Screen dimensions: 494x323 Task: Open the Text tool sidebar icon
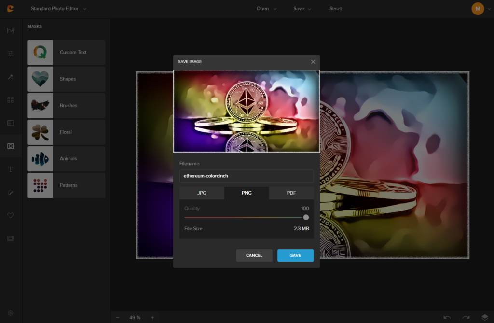tap(11, 169)
